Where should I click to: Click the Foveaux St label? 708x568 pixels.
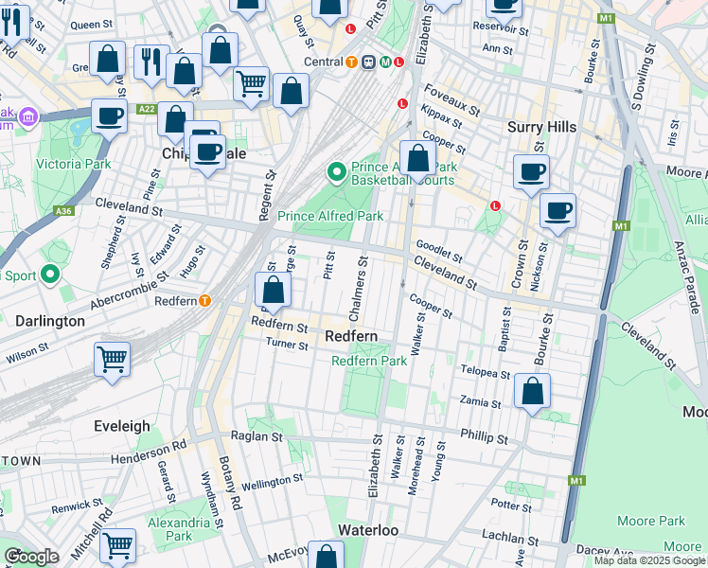pyautogui.click(x=451, y=100)
